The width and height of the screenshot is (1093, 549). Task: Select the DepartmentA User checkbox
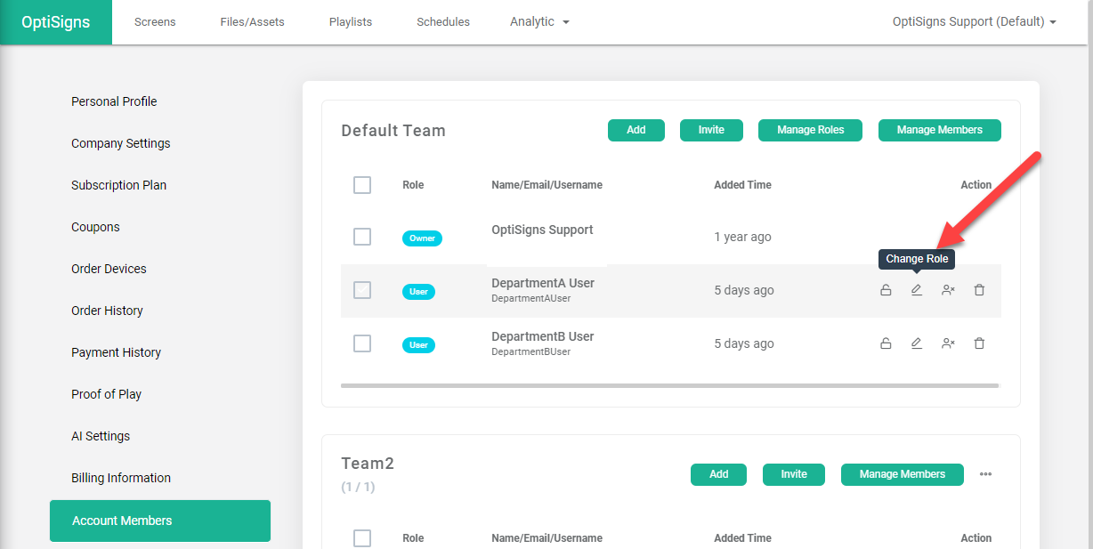[362, 290]
